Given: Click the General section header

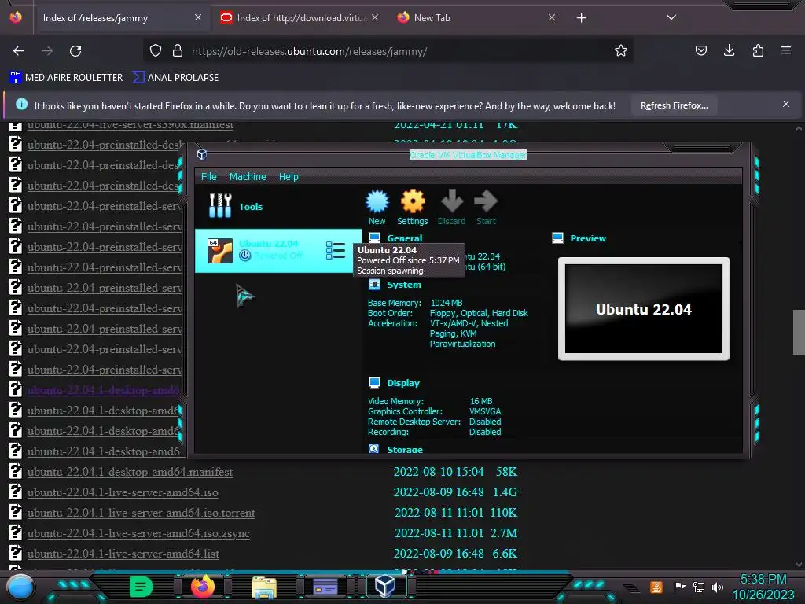Looking at the screenshot, I should [405, 238].
